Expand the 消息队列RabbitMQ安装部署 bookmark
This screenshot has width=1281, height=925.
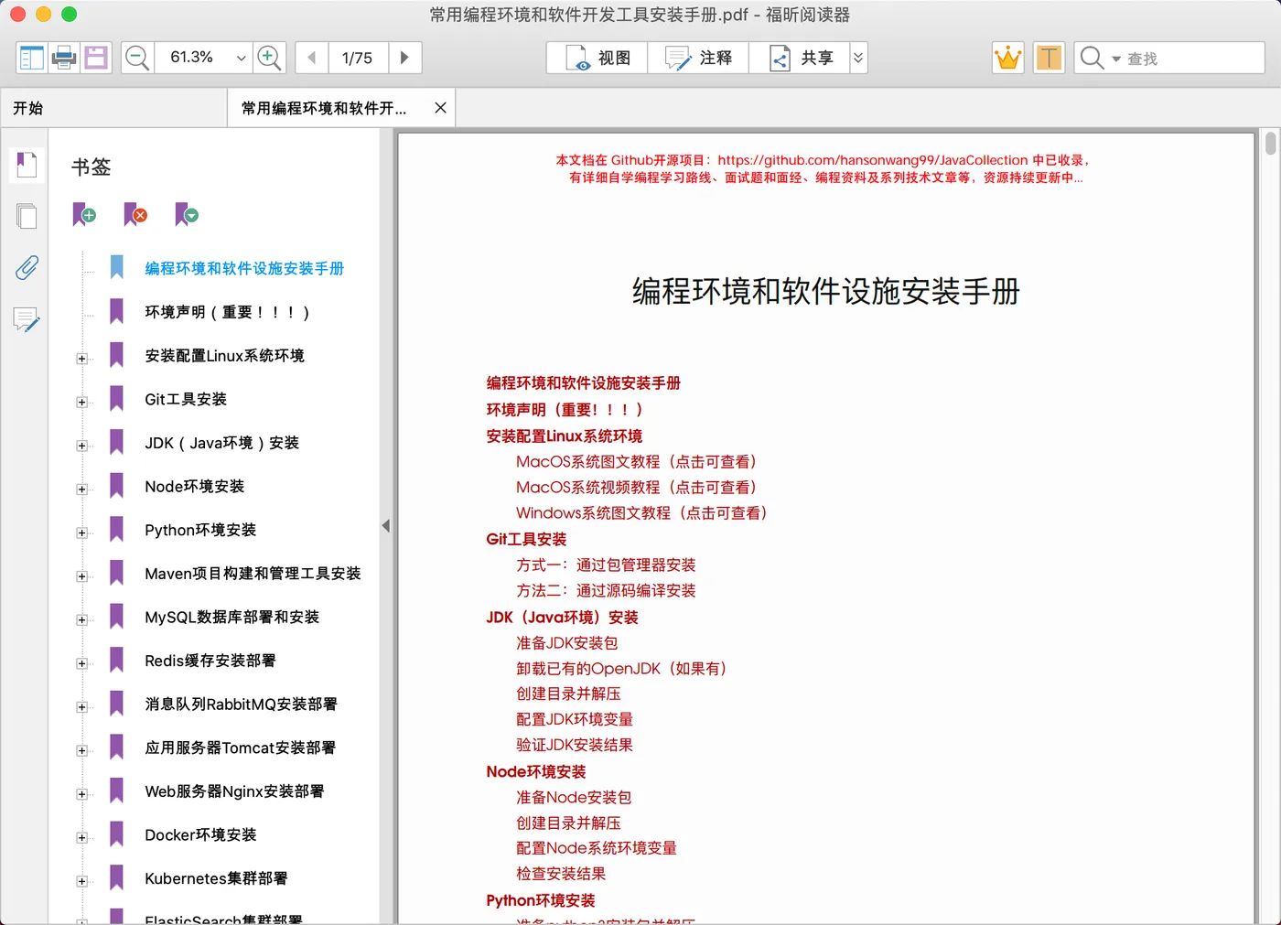click(x=81, y=707)
